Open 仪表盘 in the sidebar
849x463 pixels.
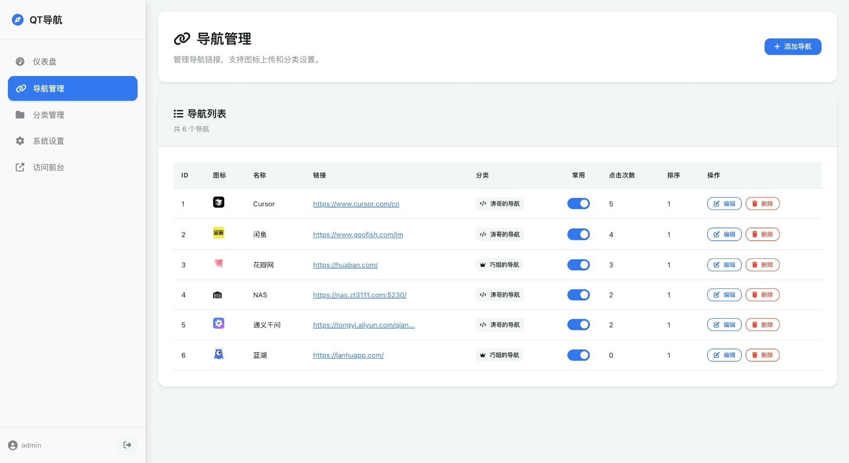pos(44,62)
